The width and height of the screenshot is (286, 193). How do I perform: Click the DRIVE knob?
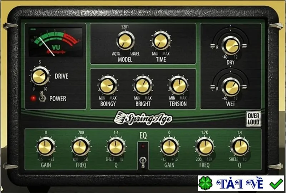tap(40, 76)
